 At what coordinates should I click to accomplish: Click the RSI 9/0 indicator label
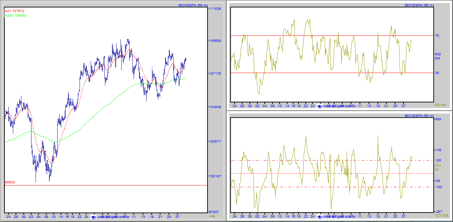pos(438,56)
